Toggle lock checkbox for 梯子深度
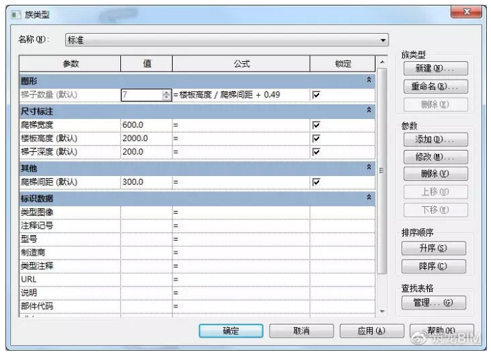This screenshot has height=352, width=491. (316, 152)
